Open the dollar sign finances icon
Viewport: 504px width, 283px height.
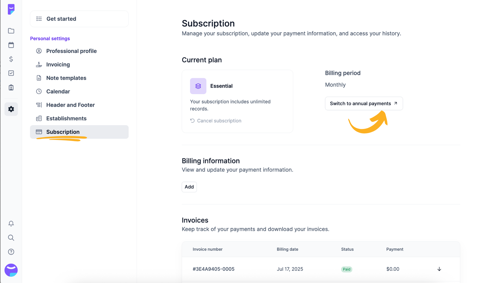pyautogui.click(x=11, y=59)
